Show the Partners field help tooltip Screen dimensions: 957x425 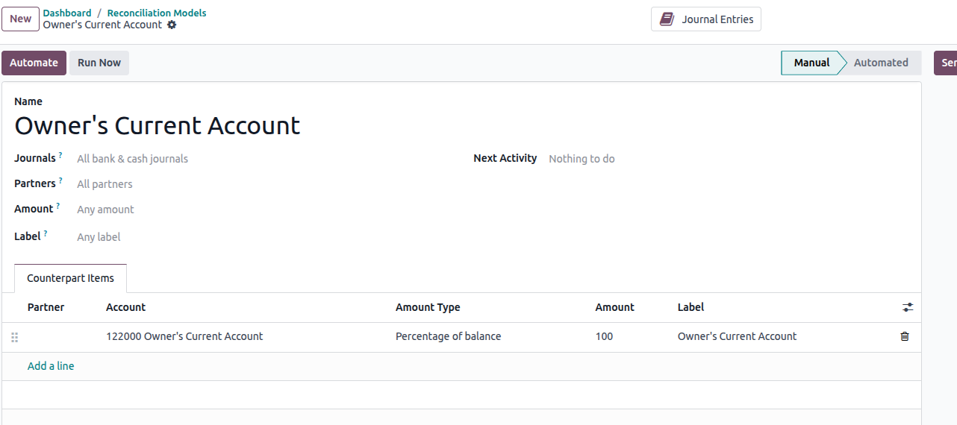[60, 180]
